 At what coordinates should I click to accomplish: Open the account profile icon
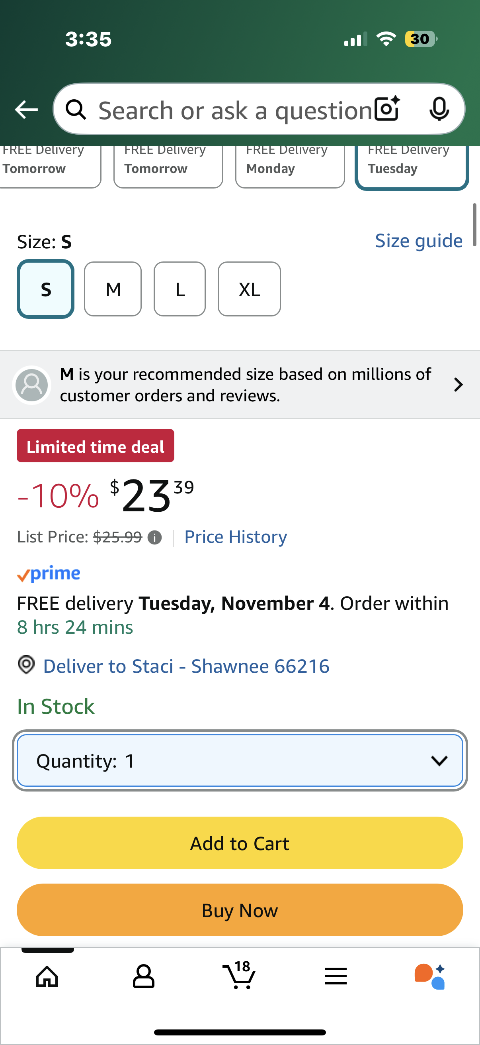coord(143,976)
